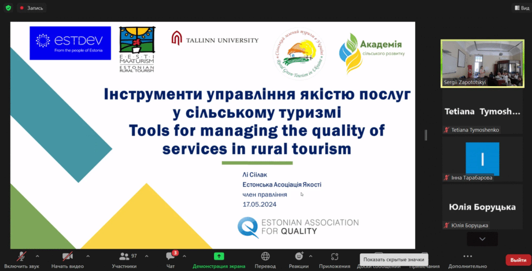
Task: Expand video options arrow beside camera
Action: pyautogui.click(x=88, y=256)
